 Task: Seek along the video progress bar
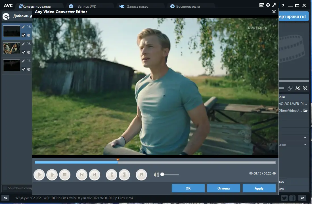[155, 163]
